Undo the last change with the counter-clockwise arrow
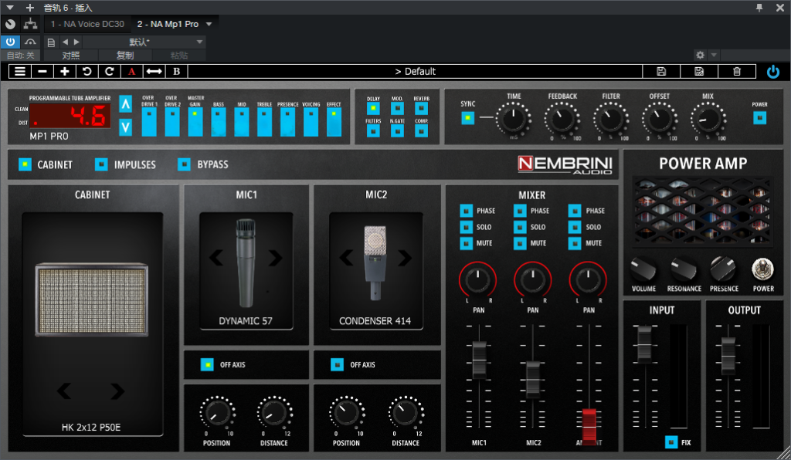 87,72
